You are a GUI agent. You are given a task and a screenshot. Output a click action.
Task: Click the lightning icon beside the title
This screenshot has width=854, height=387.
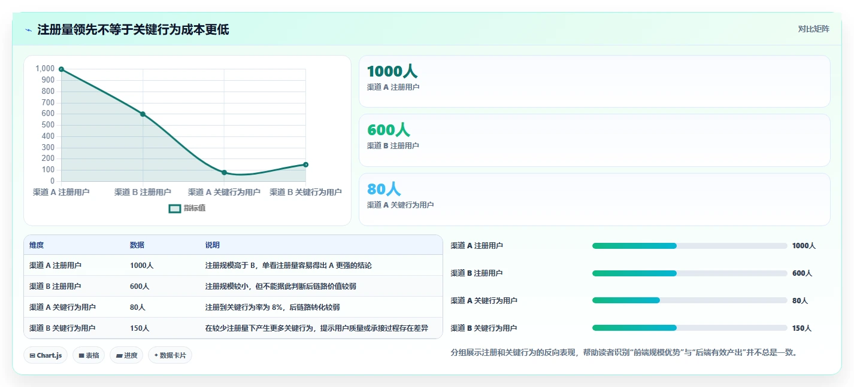click(29, 30)
